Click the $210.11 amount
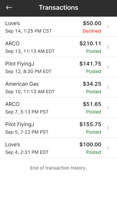This screenshot has height=219, width=117. 90,44
